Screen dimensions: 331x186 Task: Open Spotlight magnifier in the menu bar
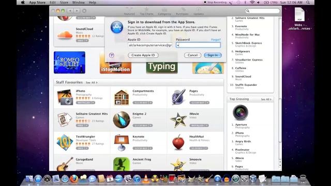tap(308, 3)
